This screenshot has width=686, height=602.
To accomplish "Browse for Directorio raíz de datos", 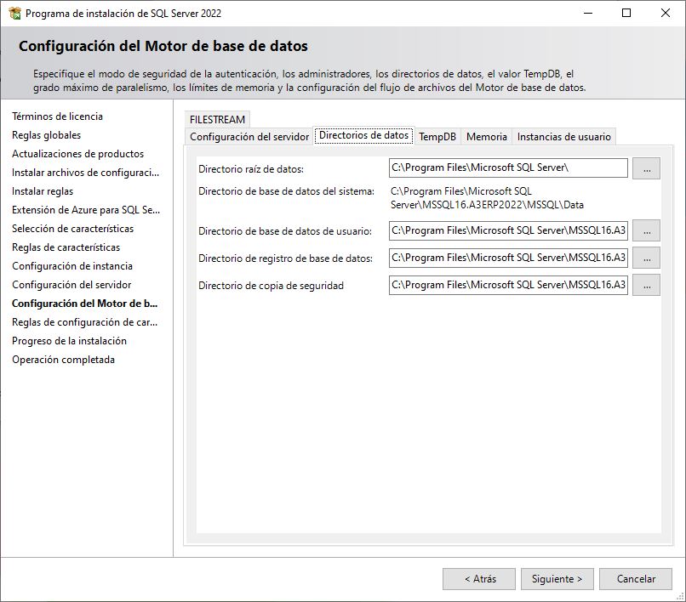I will (x=646, y=168).
